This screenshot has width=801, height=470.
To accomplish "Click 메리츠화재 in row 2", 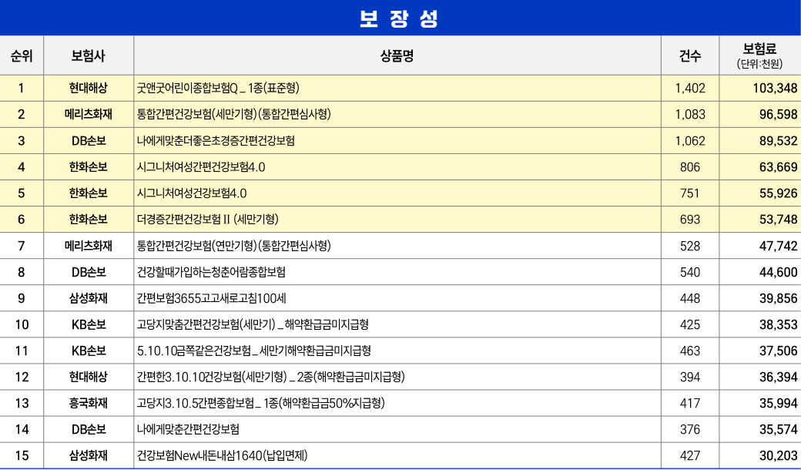I will pyautogui.click(x=87, y=114).
